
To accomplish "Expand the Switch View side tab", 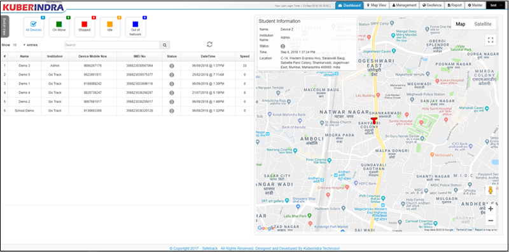I will [x=4, y=27].
